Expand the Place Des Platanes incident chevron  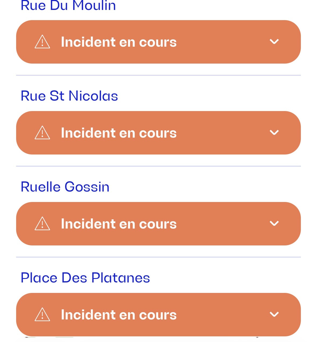(274, 314)
